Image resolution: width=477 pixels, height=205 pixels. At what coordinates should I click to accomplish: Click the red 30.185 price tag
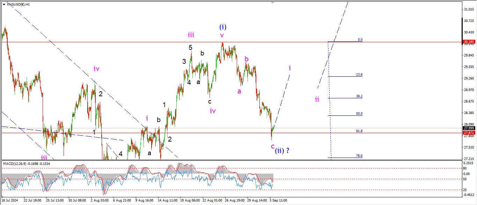point(468,42)
